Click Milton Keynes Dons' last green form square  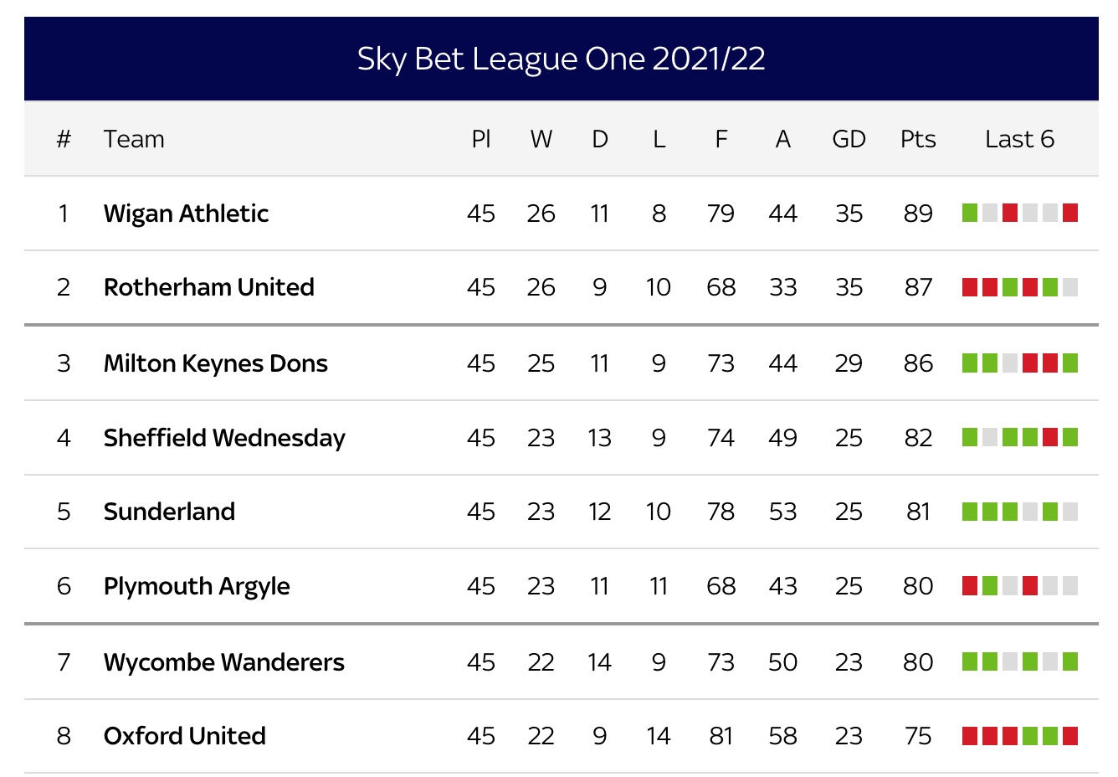point(1070,363)
